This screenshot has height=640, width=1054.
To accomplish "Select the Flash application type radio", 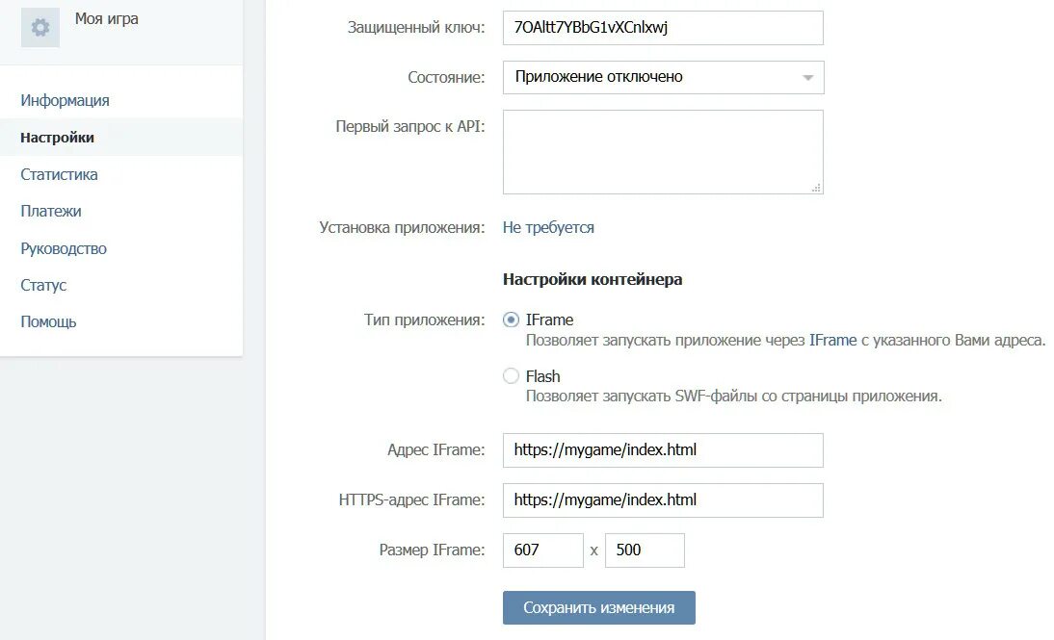I will [x=512, y=376].
